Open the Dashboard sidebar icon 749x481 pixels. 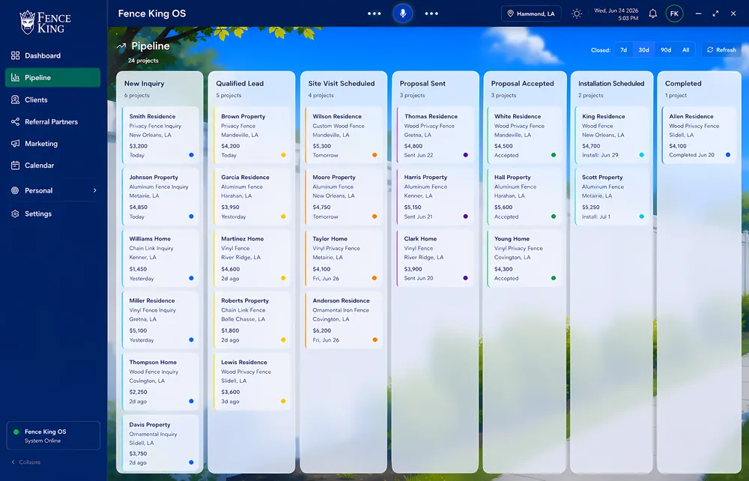(15, 55)
